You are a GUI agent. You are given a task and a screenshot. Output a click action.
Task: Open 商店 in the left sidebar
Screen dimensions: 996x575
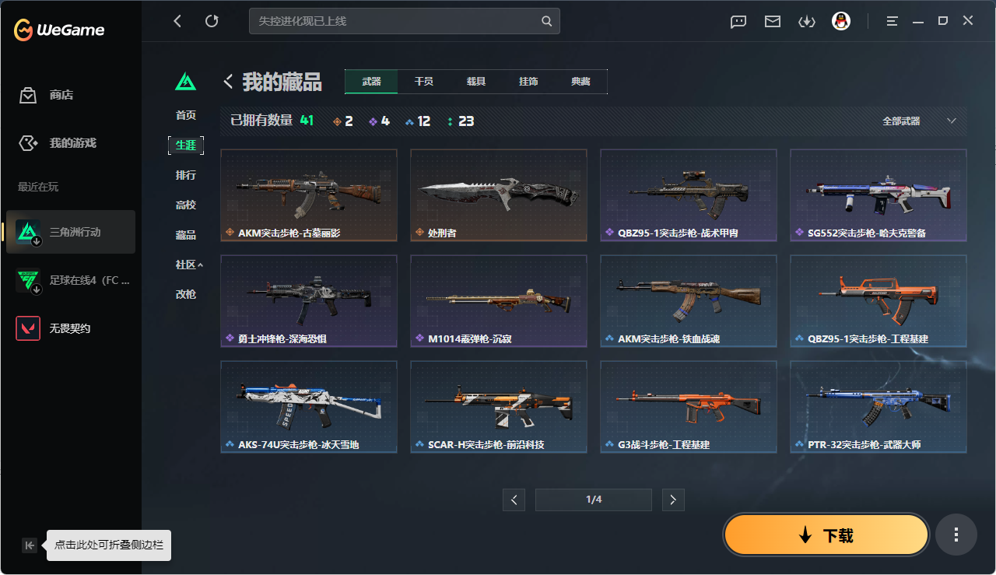pos(61,95)
